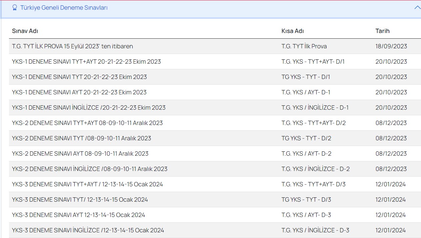Collapse the Türkiye Geneli Deneme Sınavları panel
This screenshot has height=238, width=421.
(x=417, y=7)
